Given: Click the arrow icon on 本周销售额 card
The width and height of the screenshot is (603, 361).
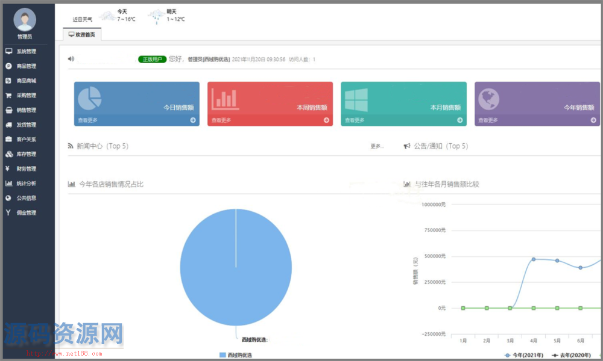Looking at the screenshot, I should 326,120.
